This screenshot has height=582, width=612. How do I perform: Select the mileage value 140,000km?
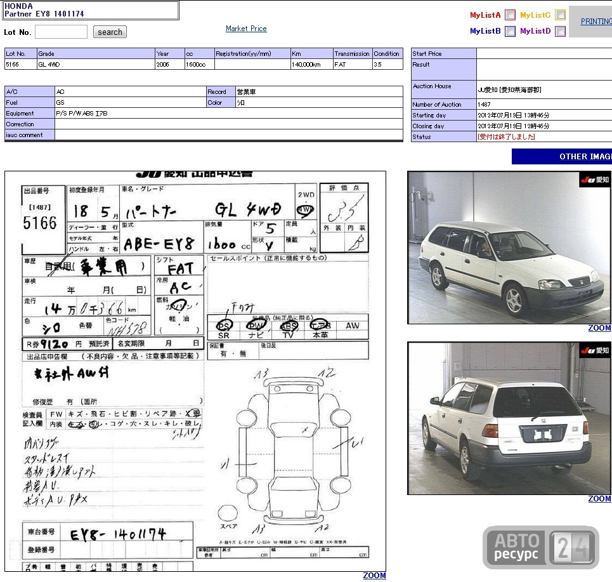point(306,65)
